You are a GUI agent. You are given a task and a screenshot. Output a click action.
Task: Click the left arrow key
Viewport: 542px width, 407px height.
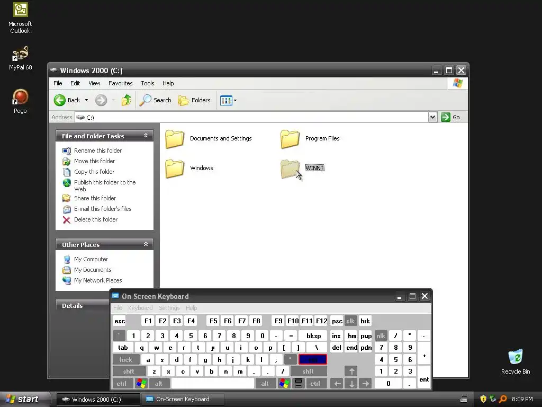337,384
